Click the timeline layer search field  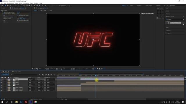(x=24, y=75)
